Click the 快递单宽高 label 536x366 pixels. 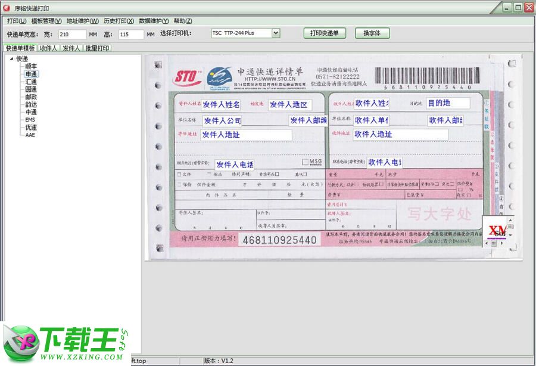click(x=22, y=34)
